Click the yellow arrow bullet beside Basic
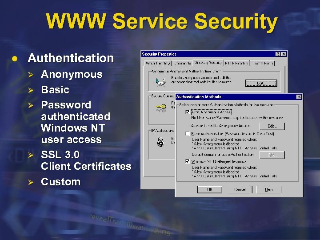 (x=31, y=90)
